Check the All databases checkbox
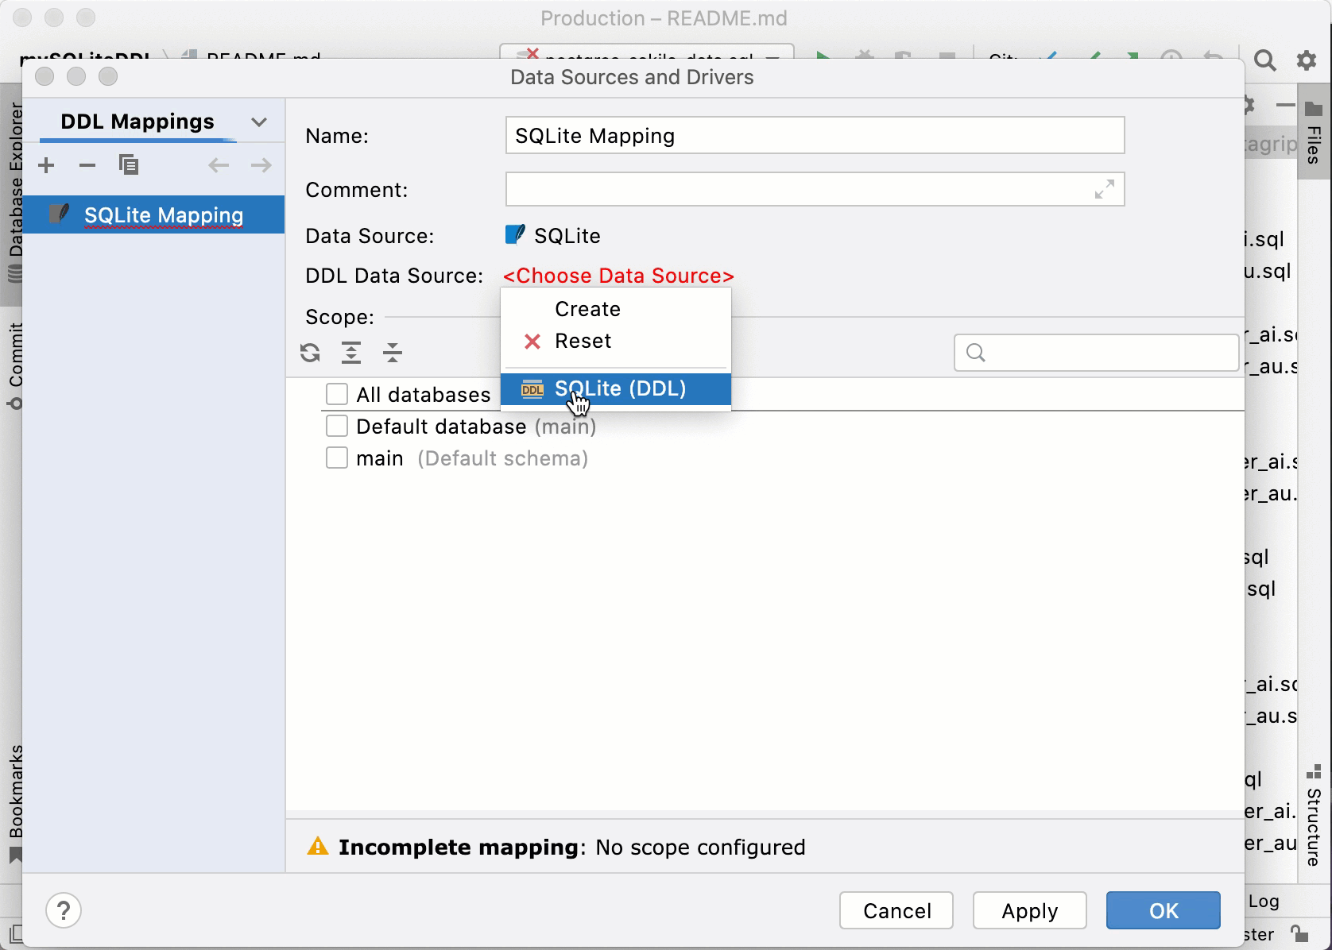1332x950 pixels. tap(337, 394)
